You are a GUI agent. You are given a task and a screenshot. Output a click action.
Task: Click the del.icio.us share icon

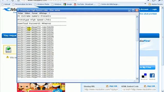pos(144,76)
